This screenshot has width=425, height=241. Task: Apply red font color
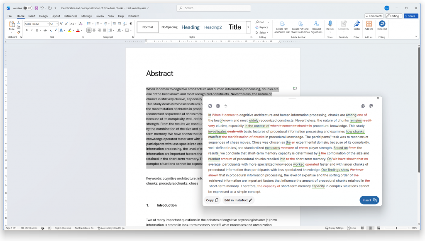[x=78, y=30]
